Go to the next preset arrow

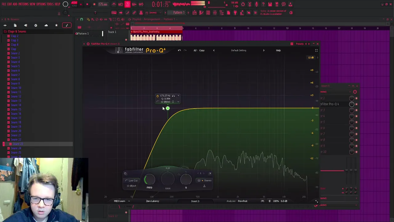[x=263, y=50]
